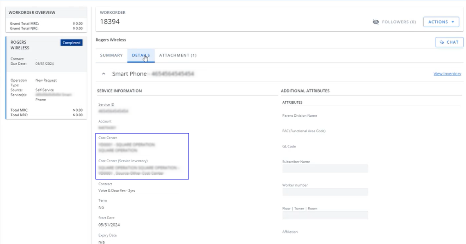Click workorder number 18394

tap(109, 22)
